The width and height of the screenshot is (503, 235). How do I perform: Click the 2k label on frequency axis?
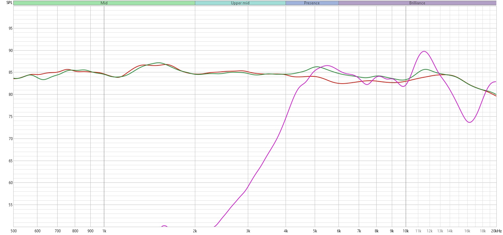[x=195, y=231]
